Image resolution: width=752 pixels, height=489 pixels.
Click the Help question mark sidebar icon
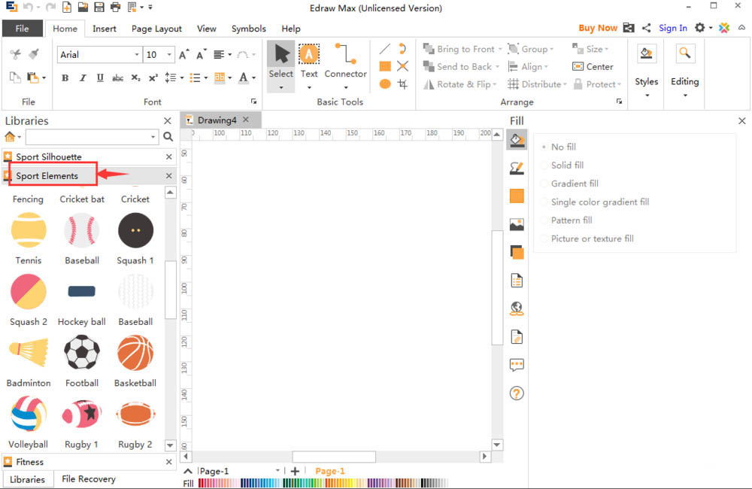pyautogui.click(x=517, y=393)
